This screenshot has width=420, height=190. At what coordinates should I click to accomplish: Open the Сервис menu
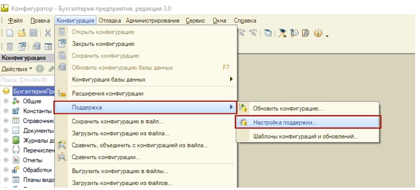pyautogui.click(x=195, y=21)
